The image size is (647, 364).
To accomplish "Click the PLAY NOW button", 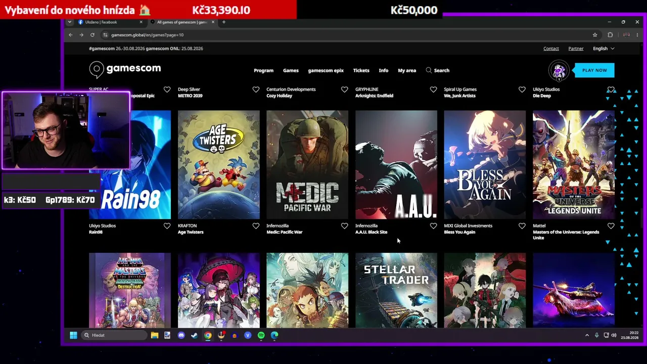I will tap(594, 70).
